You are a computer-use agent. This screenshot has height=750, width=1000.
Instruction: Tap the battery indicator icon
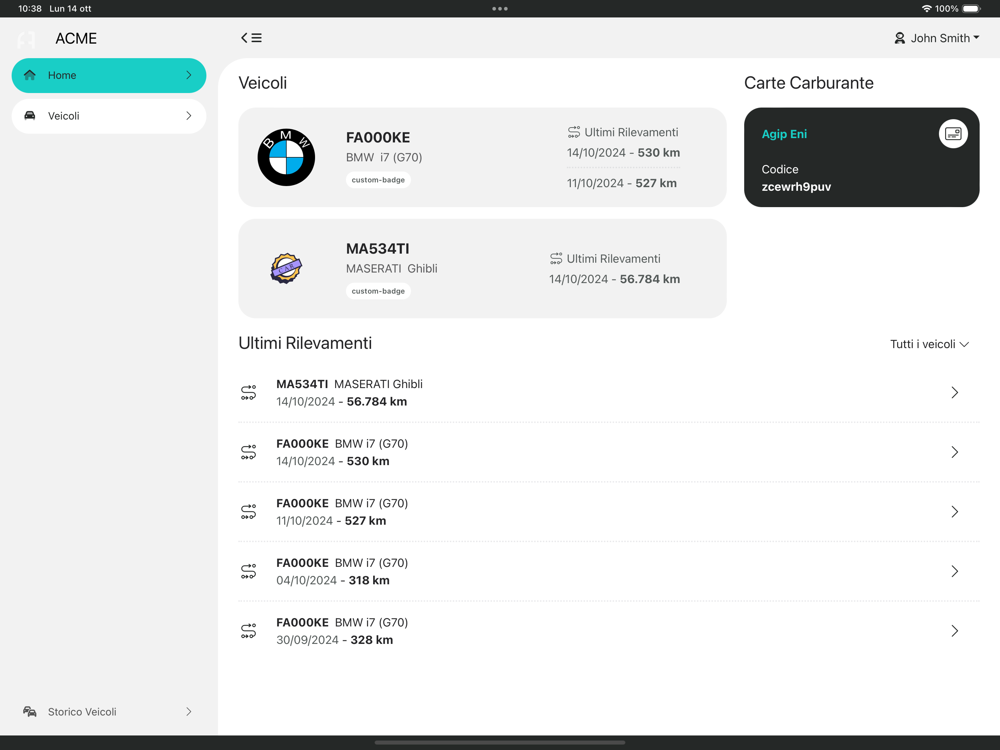coord(972,9)
